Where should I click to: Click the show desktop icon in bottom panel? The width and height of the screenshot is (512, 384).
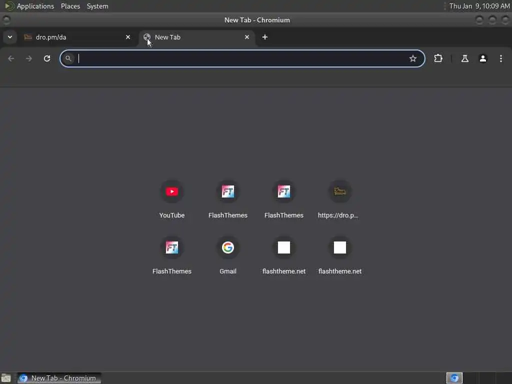[x=6, y=378]
